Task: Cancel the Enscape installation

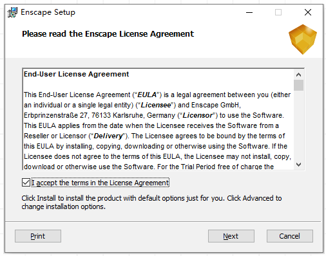Action: point(290,236)
